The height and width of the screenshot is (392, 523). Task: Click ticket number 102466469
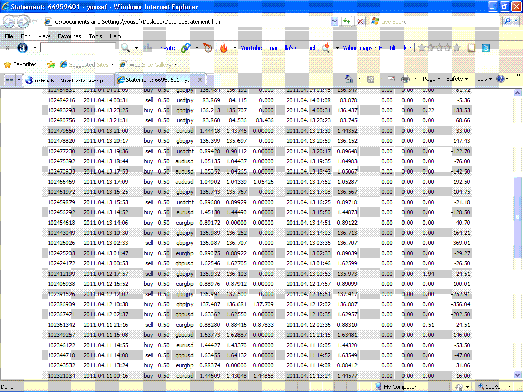click(x=61, y=182)
